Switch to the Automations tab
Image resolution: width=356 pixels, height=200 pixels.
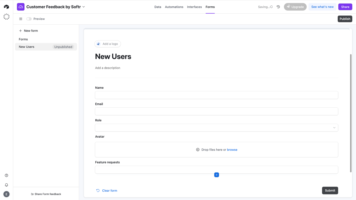click(x=174, y=7)
